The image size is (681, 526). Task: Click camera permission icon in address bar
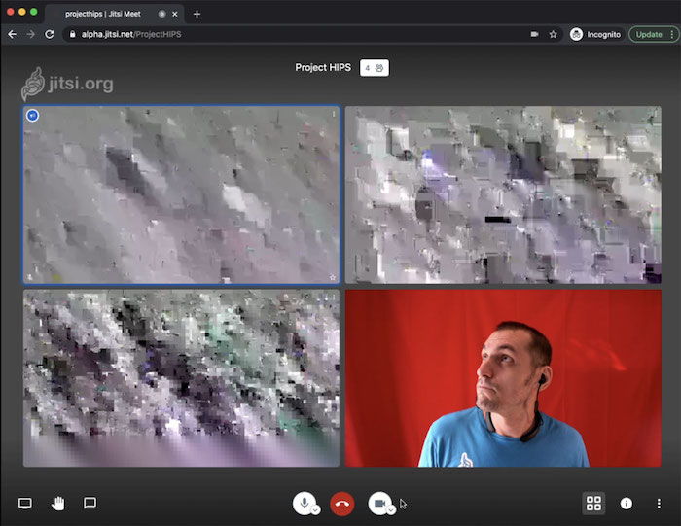point(534,34)
